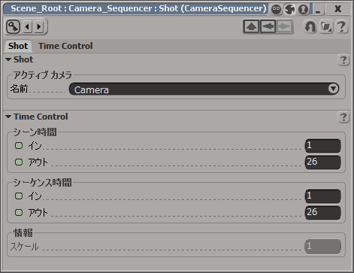This screenshot has width=354, height=273.
Task: Open help for Time Control section
Action: click(343, 117)
